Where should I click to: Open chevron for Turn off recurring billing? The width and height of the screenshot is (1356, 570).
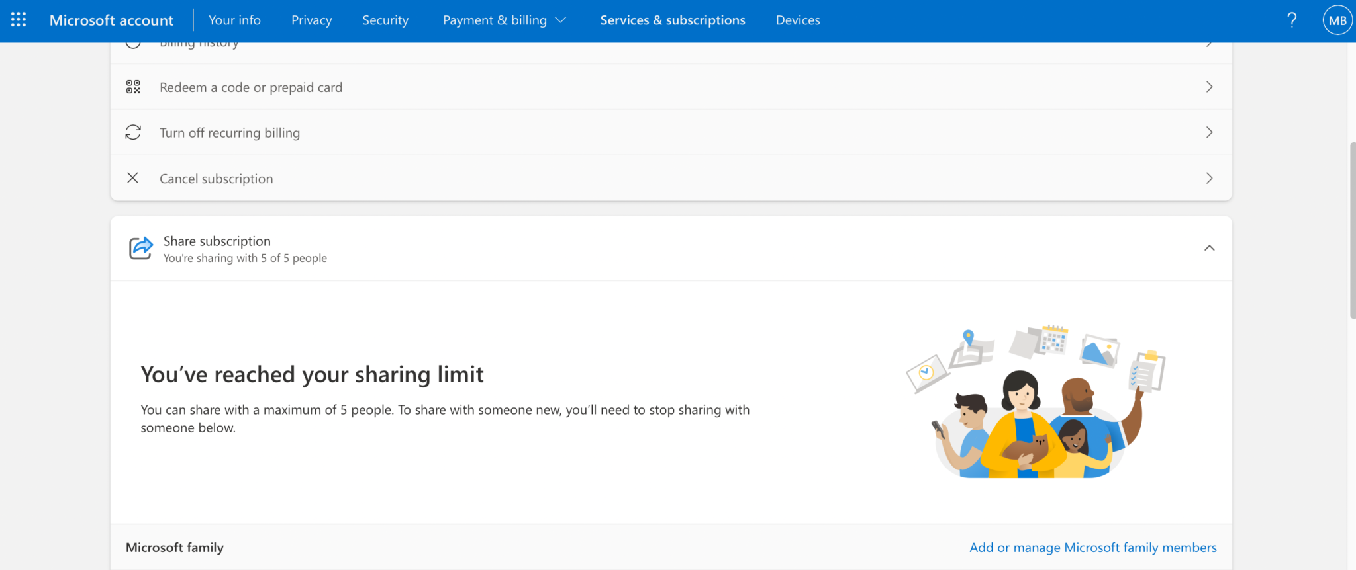click(x=1209, y=132)
